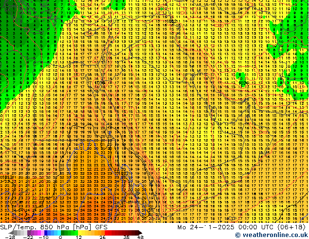Click the '1023' isobar pressure label

click(x=6, y=177)
